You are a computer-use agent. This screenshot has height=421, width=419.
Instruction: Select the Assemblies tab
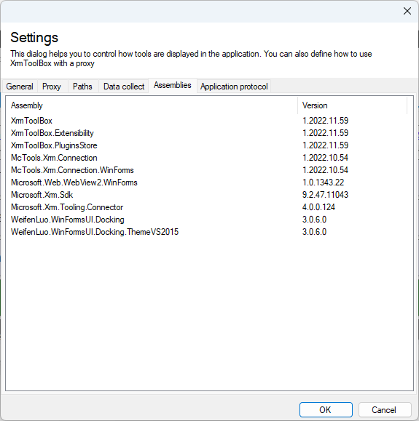click(x=173, y=85)
